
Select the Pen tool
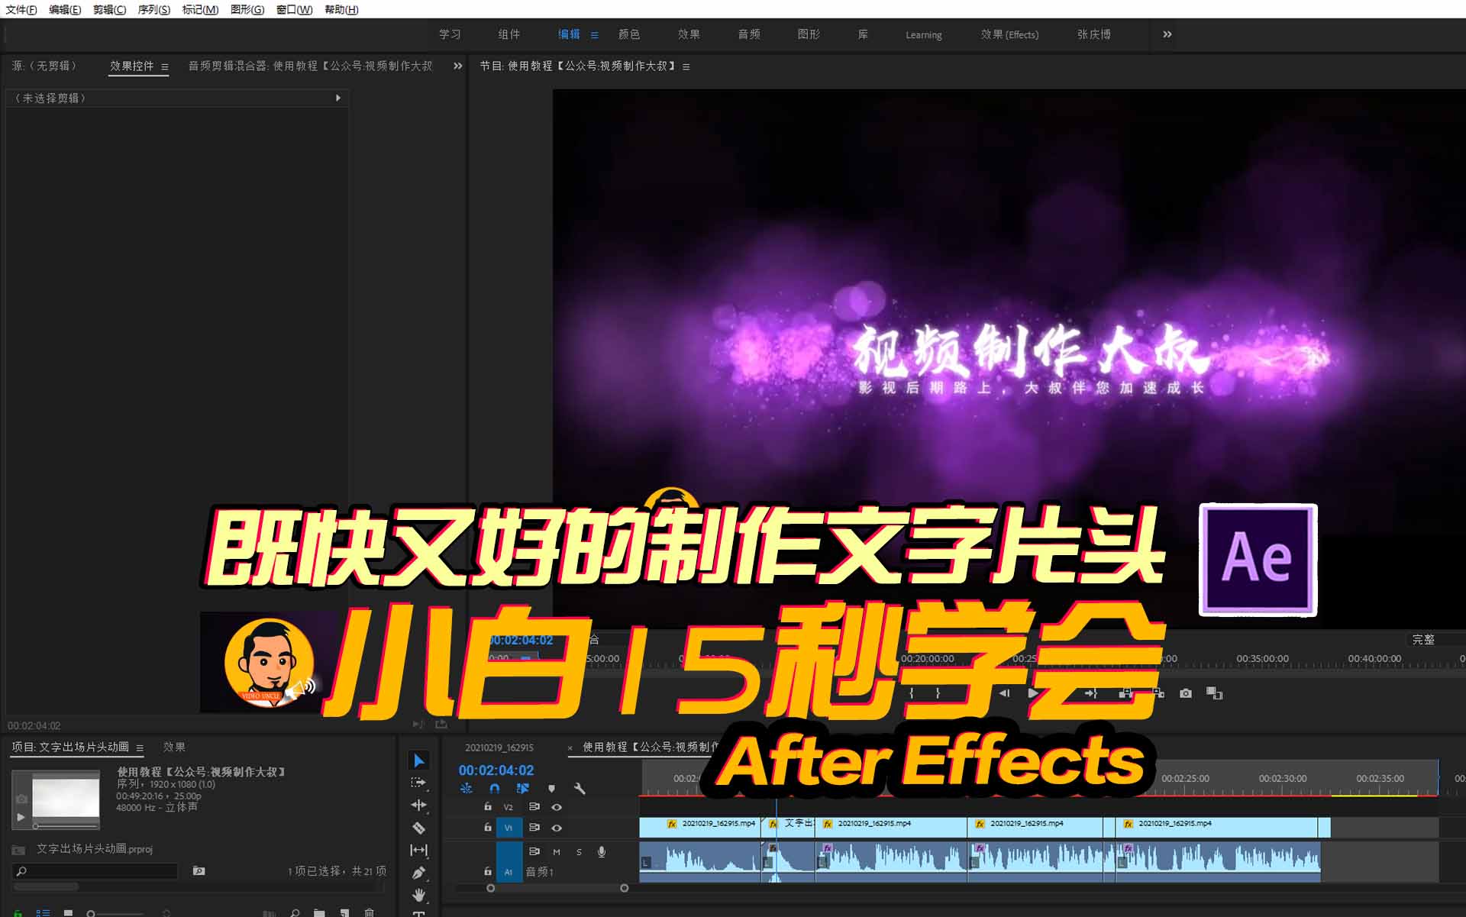[418, 873]
